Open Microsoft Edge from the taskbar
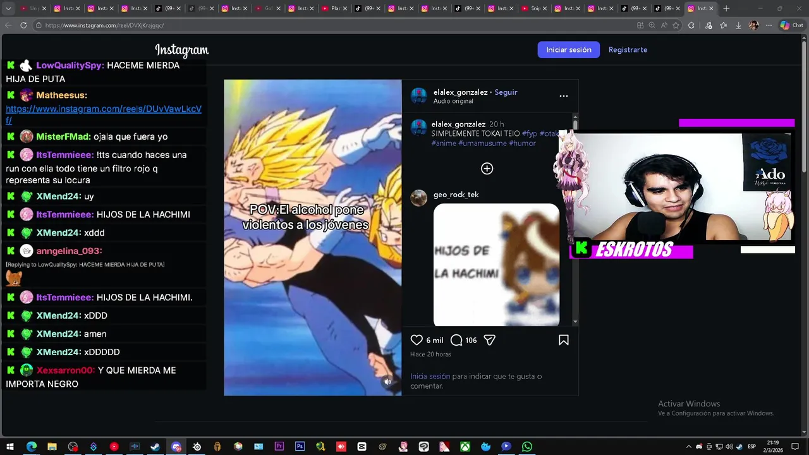The width and height of the screenshot is (809, 455). coord(31,446)
